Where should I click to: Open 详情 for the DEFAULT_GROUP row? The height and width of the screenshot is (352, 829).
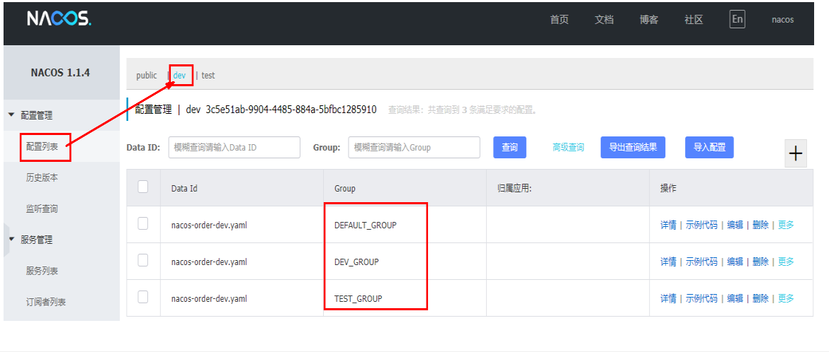[x=668, y=225]
